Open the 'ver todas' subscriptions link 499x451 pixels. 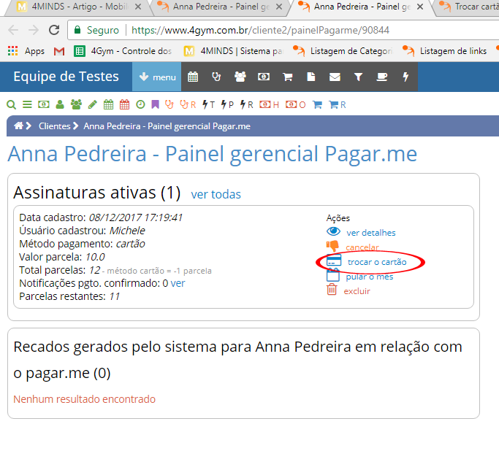tap(216, 194)
